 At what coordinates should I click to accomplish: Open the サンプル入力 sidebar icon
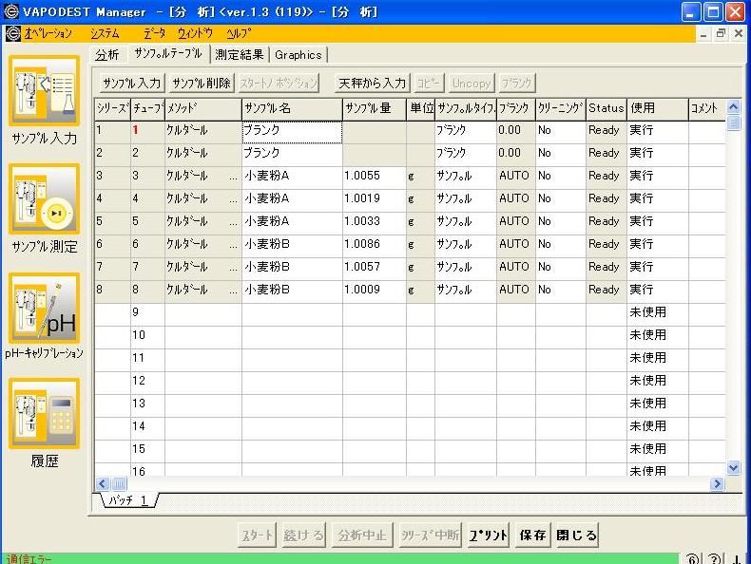pos(44,91)
